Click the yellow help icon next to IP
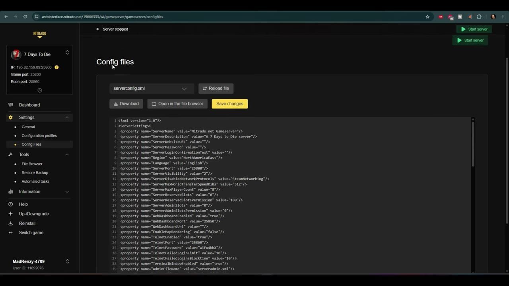 [56, 67]
